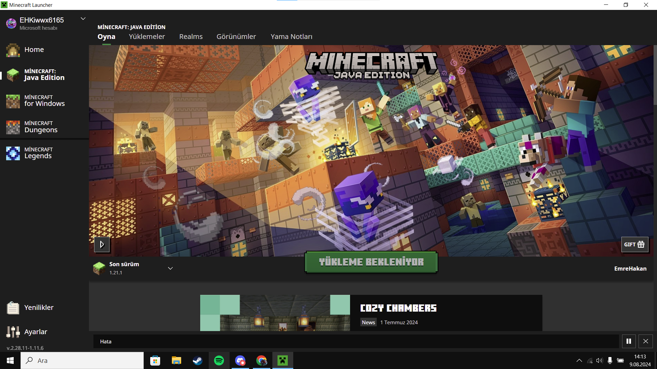
Task: Expand the account dropdown for EHKiwwx6165
Action: pos(83,19)
